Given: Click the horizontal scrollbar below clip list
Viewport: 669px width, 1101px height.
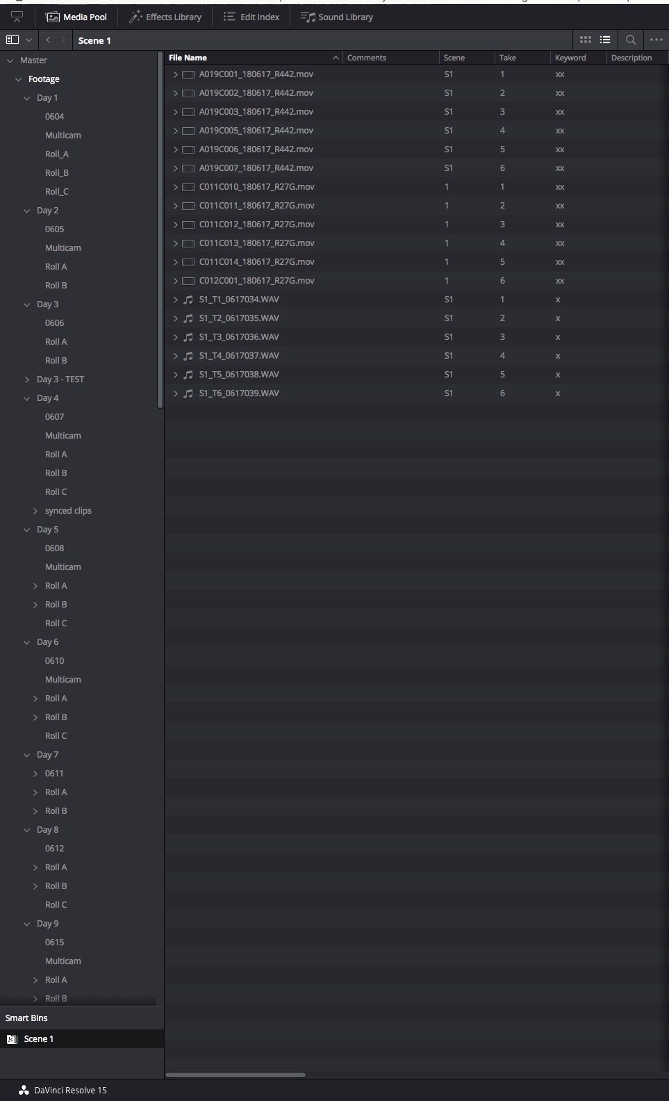Looking at the screenshot, I should pos(236,1075).
